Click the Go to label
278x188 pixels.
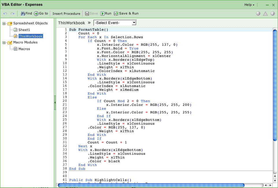[43, 14]
